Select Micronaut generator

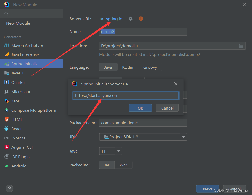point(31,92)
